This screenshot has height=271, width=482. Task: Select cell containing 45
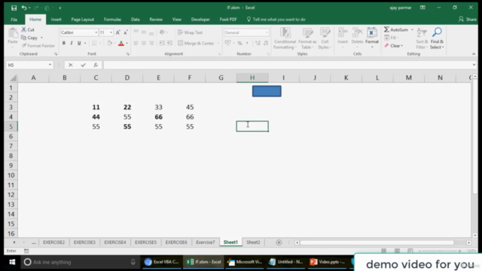click(x=190, y=107)
